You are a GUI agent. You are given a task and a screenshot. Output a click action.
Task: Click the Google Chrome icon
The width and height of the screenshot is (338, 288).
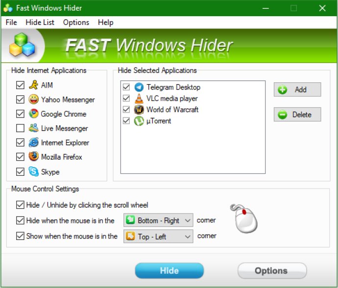[34, 114]
